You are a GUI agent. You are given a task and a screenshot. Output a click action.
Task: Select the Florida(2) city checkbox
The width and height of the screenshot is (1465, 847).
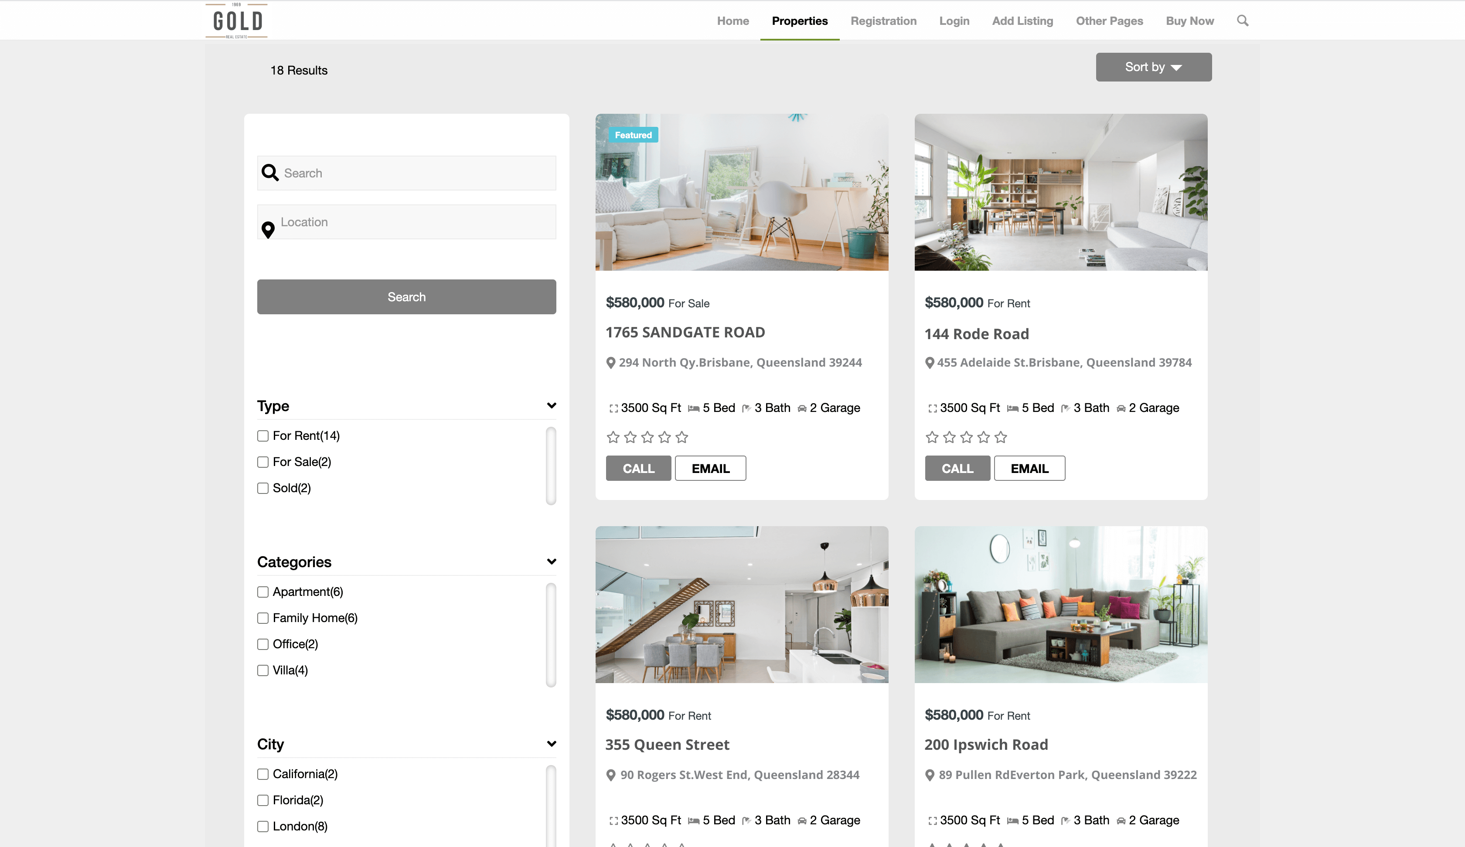[263, 800]
